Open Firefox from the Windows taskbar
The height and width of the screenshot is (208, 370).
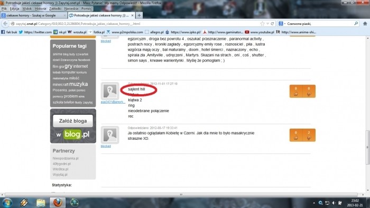coord(57,203)
